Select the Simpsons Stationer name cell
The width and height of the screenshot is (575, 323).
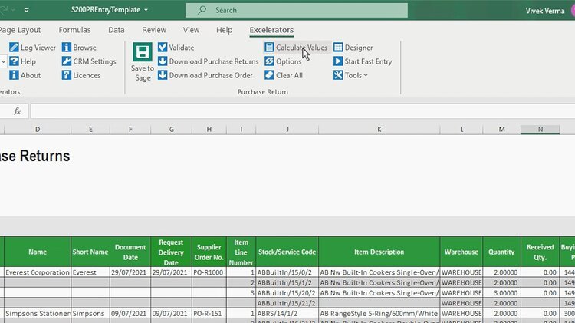pos(38,314)
